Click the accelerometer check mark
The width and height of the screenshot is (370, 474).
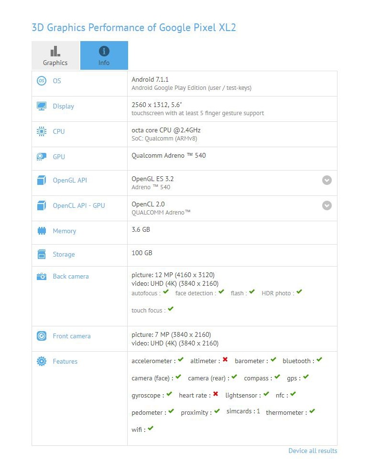(x=181, y=359)
